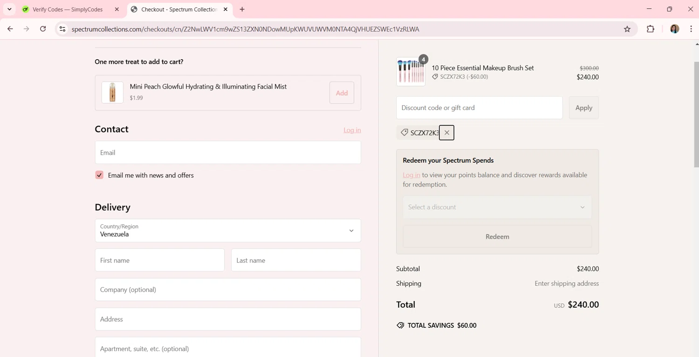Viewport: 699px width, 357px height.
Task: Click the $300.00 struck-through price
Action: (589, 68)
